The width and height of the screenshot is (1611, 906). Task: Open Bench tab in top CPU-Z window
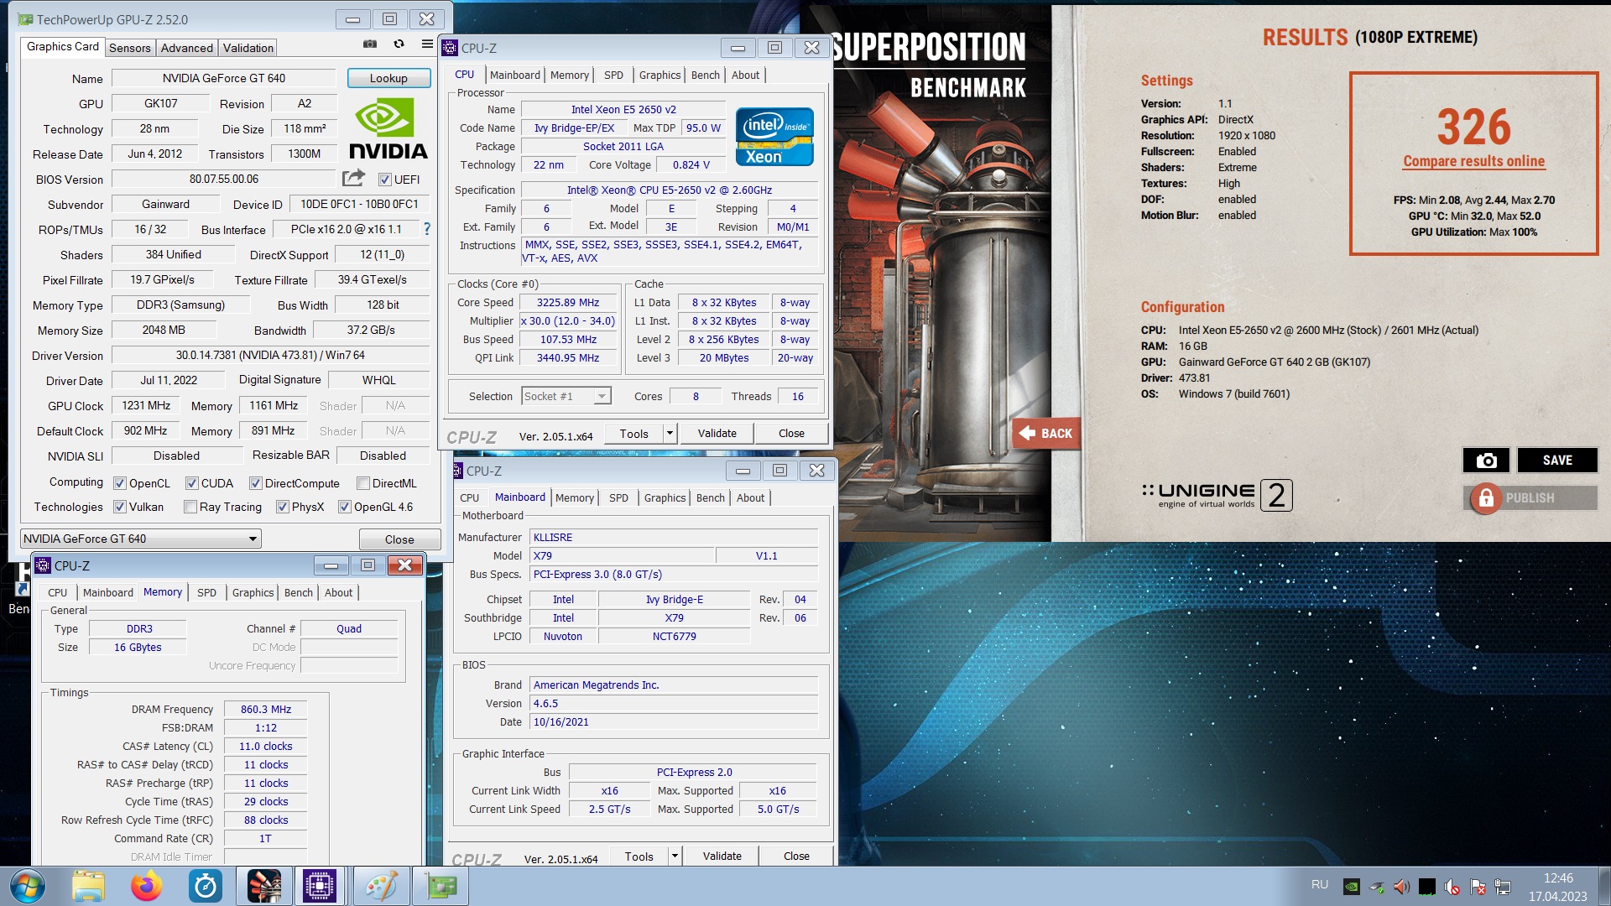point(706,75)
